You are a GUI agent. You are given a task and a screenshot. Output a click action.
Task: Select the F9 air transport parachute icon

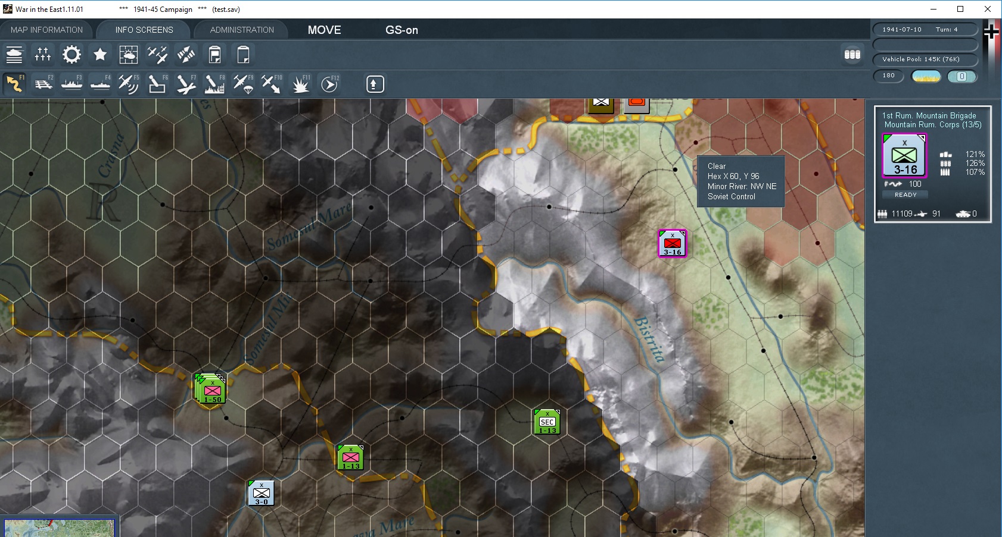[243, 84]
